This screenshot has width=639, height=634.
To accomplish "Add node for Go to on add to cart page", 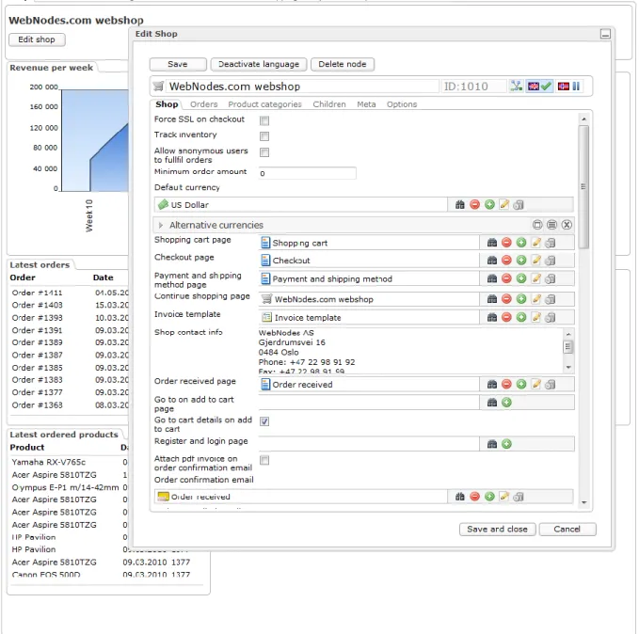I will tap(506, 403).
